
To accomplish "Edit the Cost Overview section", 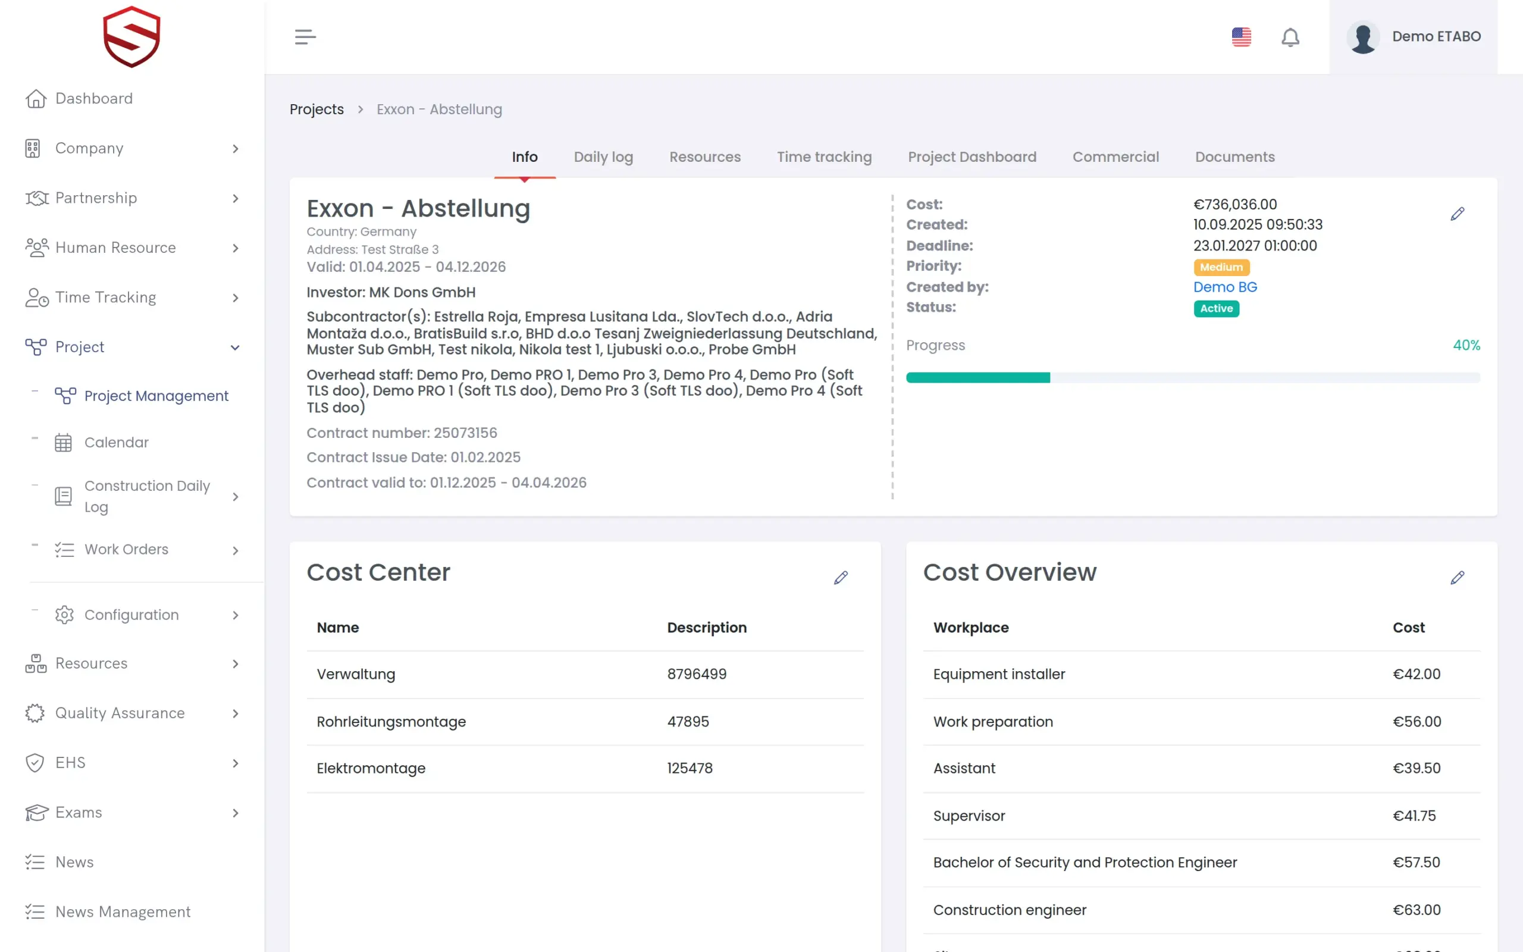I will pos(1457,578).
